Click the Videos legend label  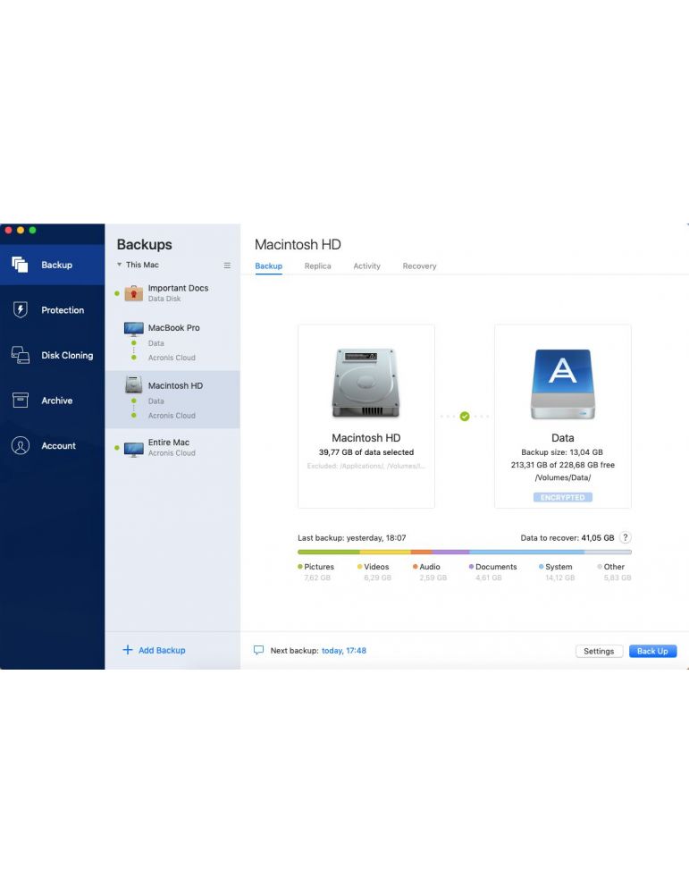376,567
